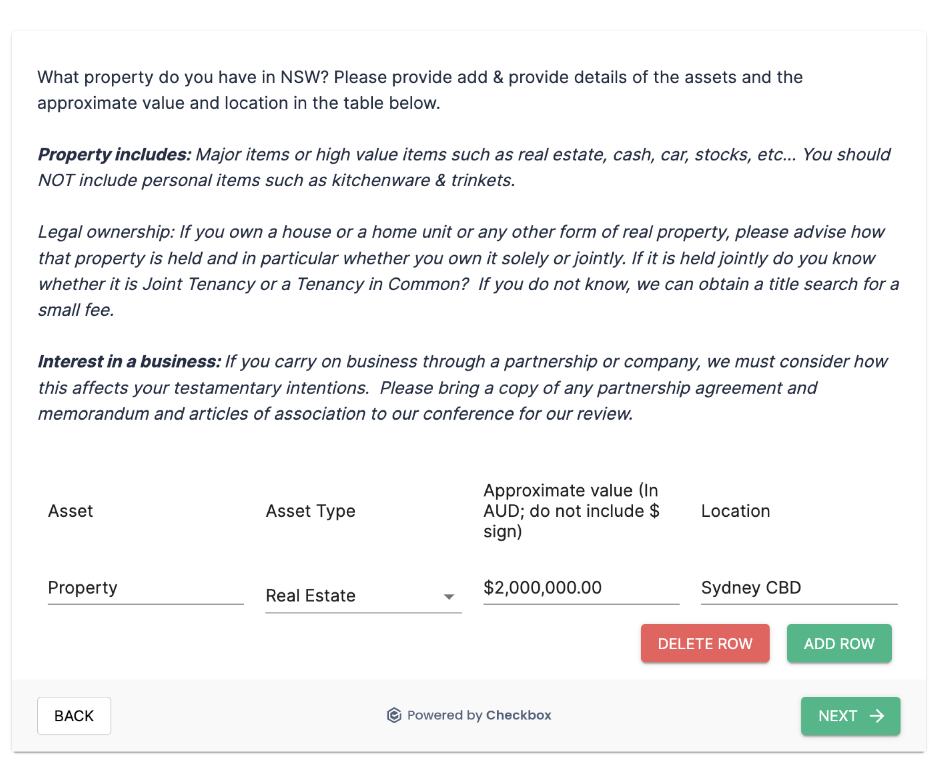Click the arrow icon on the NEXT button
The width and height of the screenshot is (938, 772).
pyautogui.click(x=877, y=716)
